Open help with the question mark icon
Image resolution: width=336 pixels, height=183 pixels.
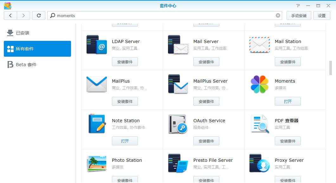[298, 6]
